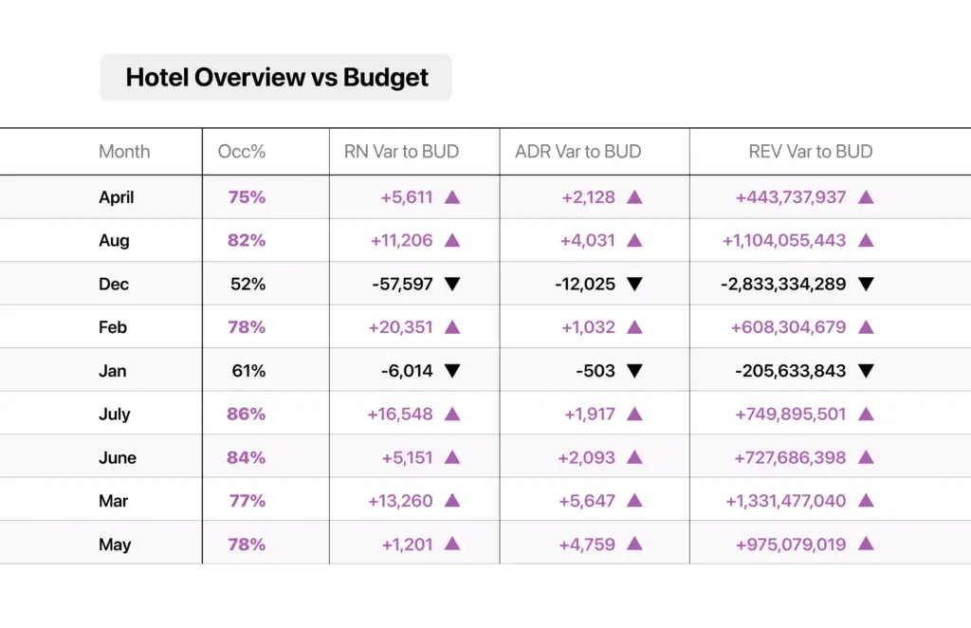Screen dimensions: 971x628
Task: Click the up arrow beside April +5,611
Action: pos(452,197)
